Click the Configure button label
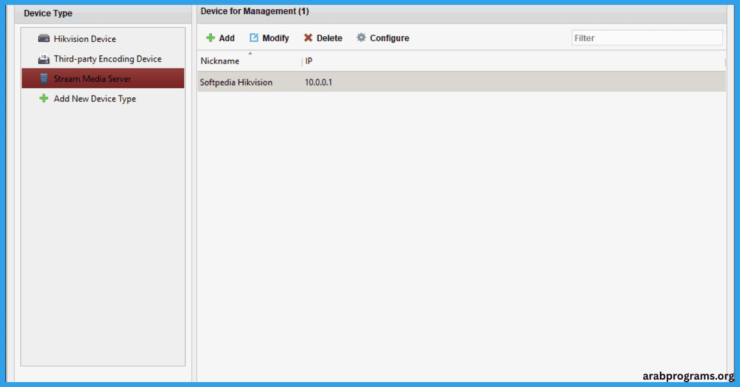 click(x=390, y=38)
